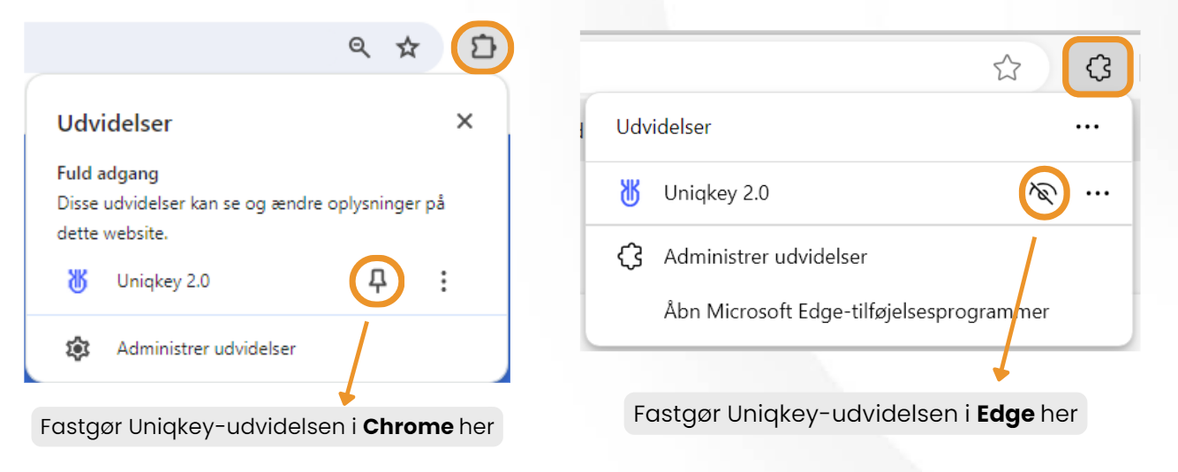Favorite page using Edge star icon

click(1007, 68)
